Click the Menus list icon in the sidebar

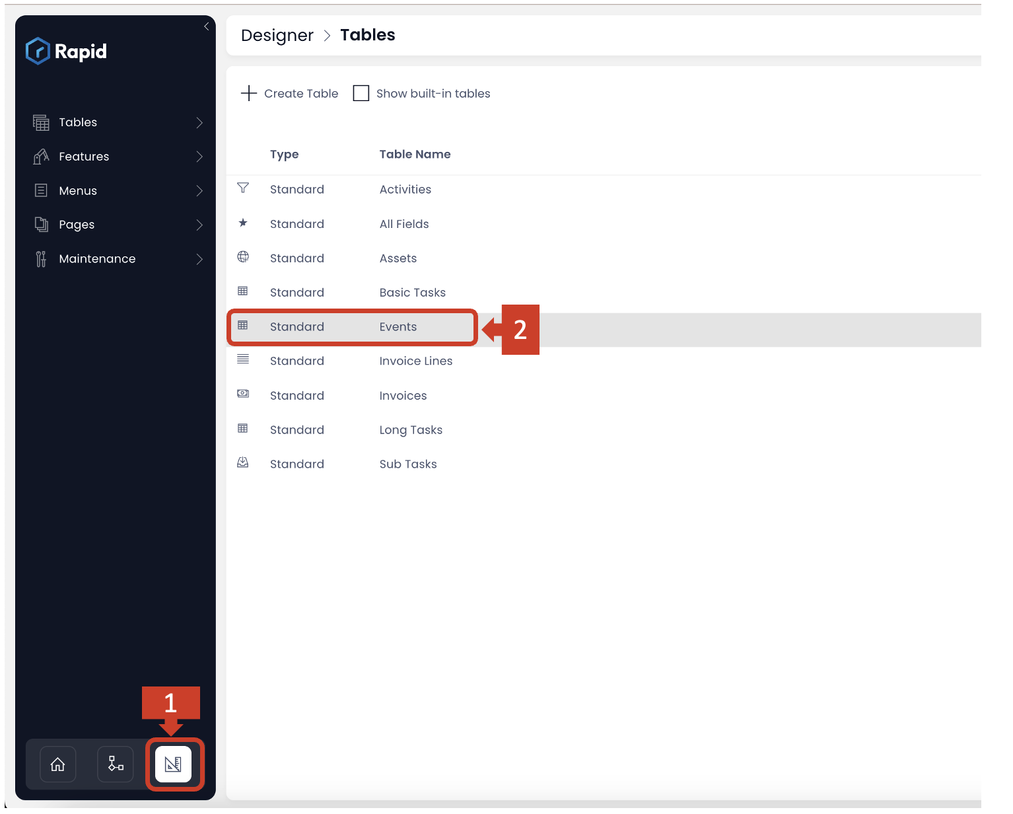pos(41,190)
